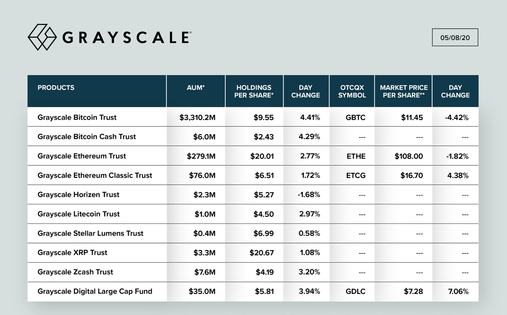Select the Grayscale Horizen Trust row
This screenshot has height=315, width=507.
point(78,195)
